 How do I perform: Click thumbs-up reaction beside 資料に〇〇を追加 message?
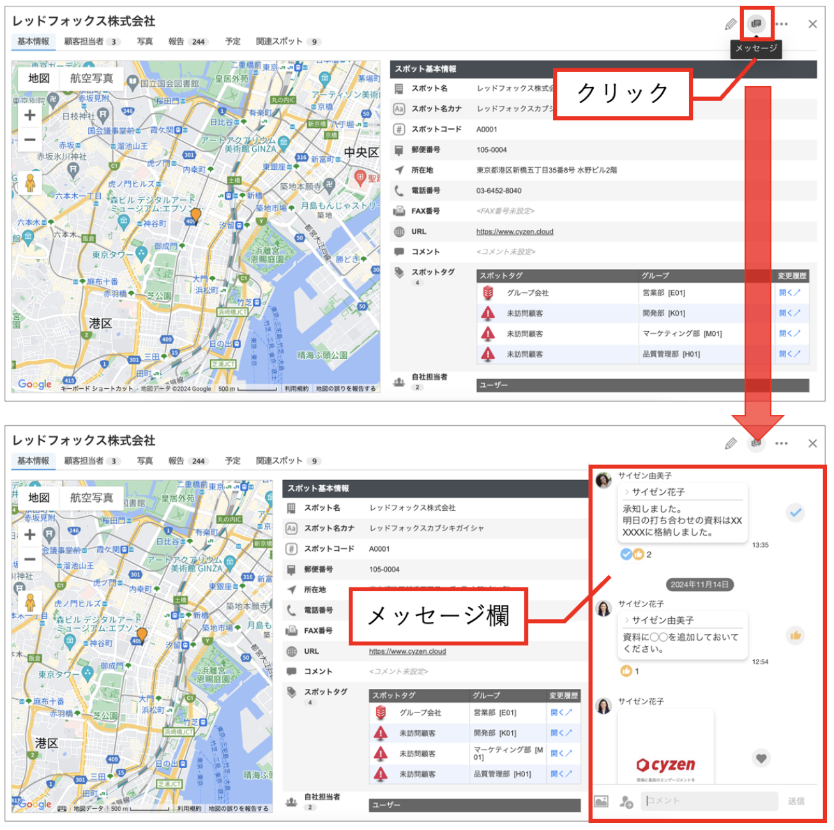tap(795, 635)
